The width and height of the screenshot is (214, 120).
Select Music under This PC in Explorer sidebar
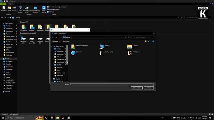[6, 72]
